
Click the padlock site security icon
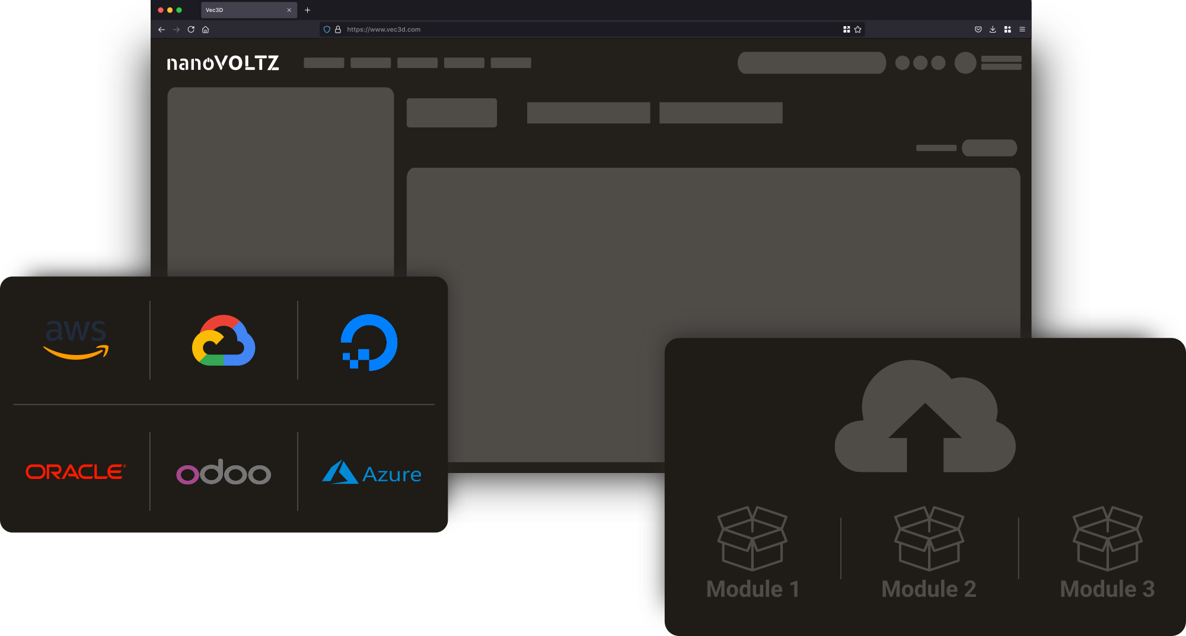coord(338,29)
